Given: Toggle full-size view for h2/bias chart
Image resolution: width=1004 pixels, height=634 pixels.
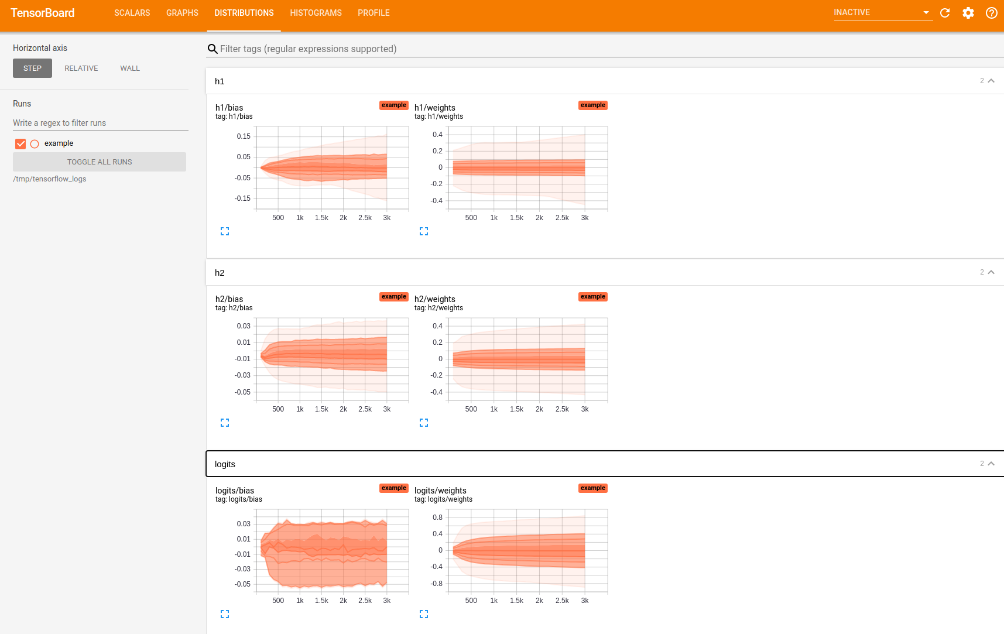Looking at the screenshot, I should coord(225,423).
